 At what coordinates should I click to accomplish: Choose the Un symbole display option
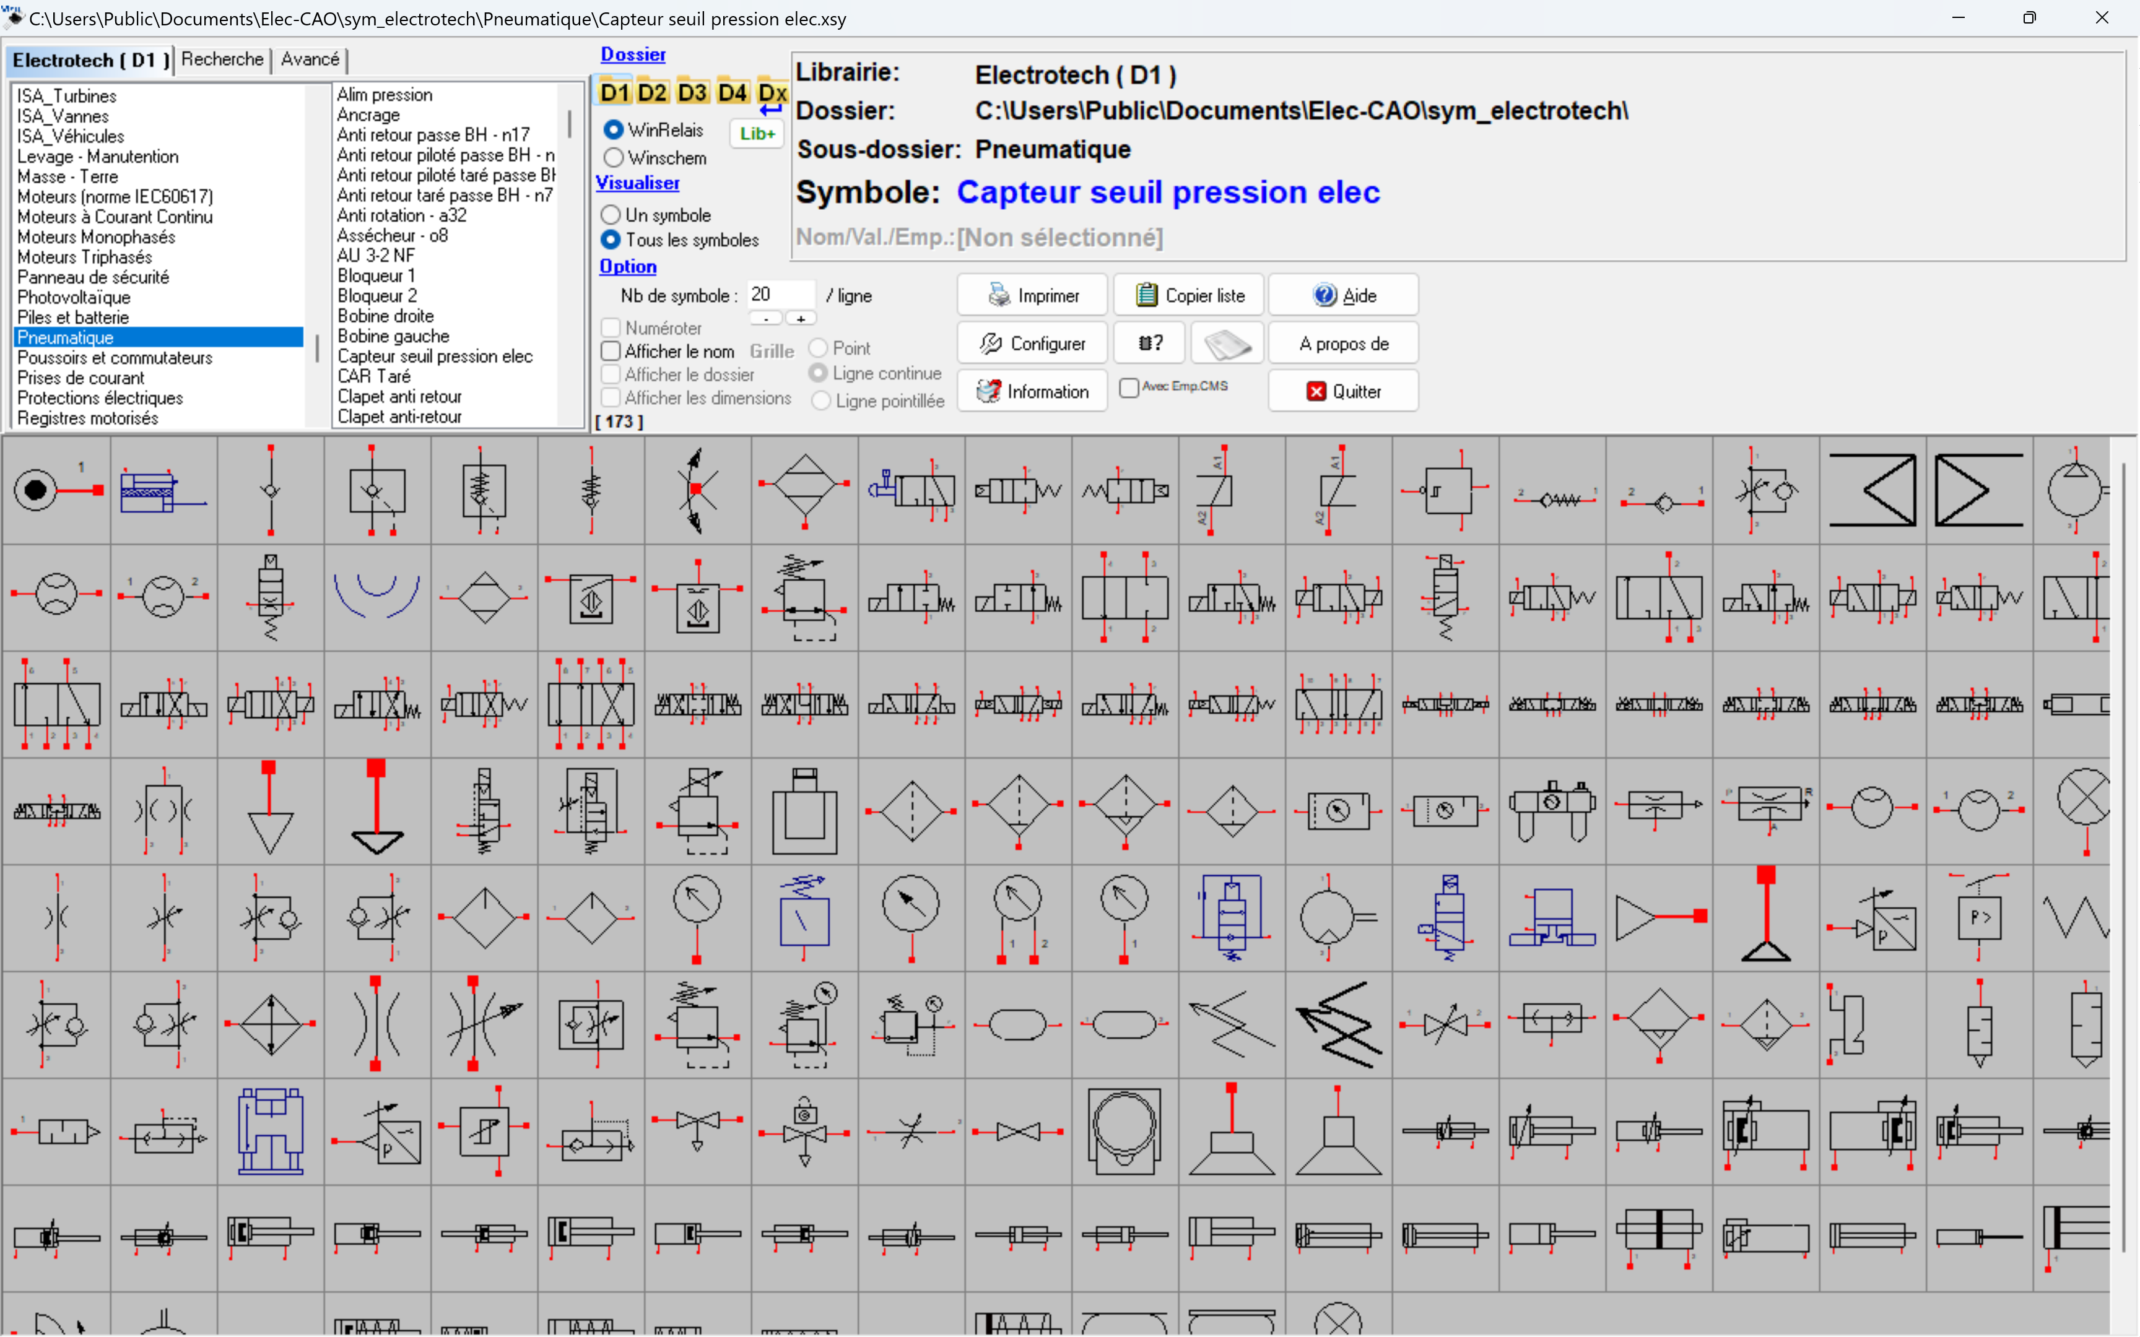(610, 215)
